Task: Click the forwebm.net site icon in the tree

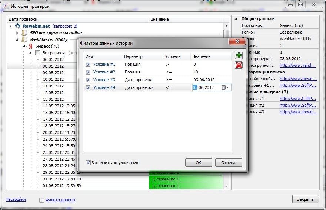Action: coord(17,26)
